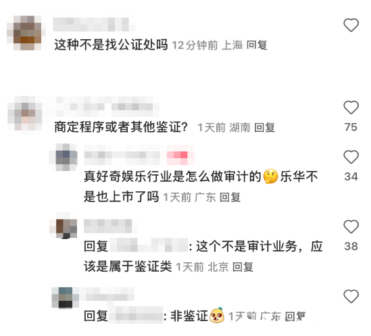Screen dimensions: 371x336
Task: Reply to the 鉴证类 comment from 北京
Action: click(x=243, y=267)
